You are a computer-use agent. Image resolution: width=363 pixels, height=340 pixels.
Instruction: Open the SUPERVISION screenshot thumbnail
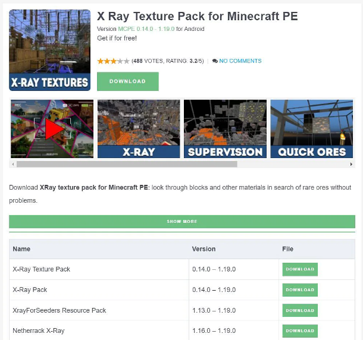226,129
